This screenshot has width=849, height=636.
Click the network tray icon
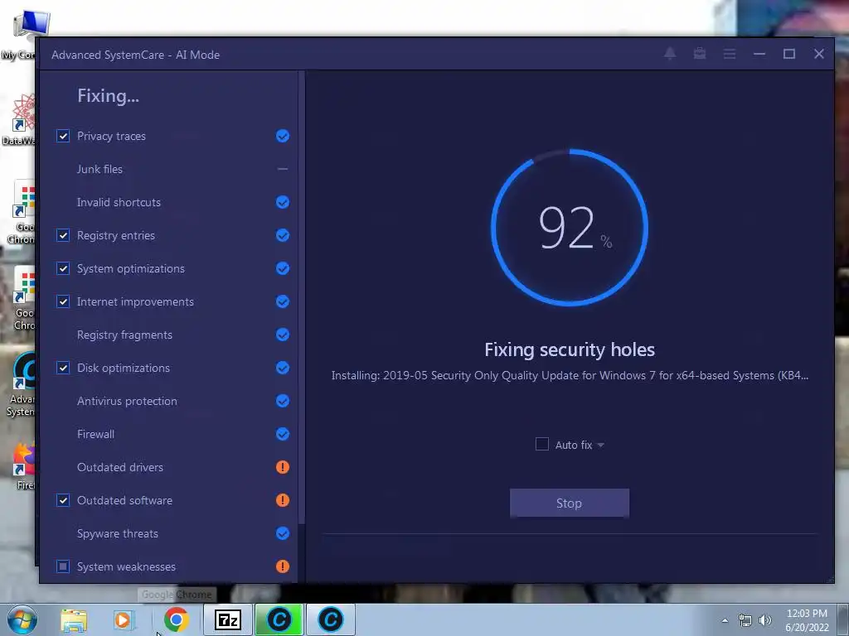coord(745,620)
